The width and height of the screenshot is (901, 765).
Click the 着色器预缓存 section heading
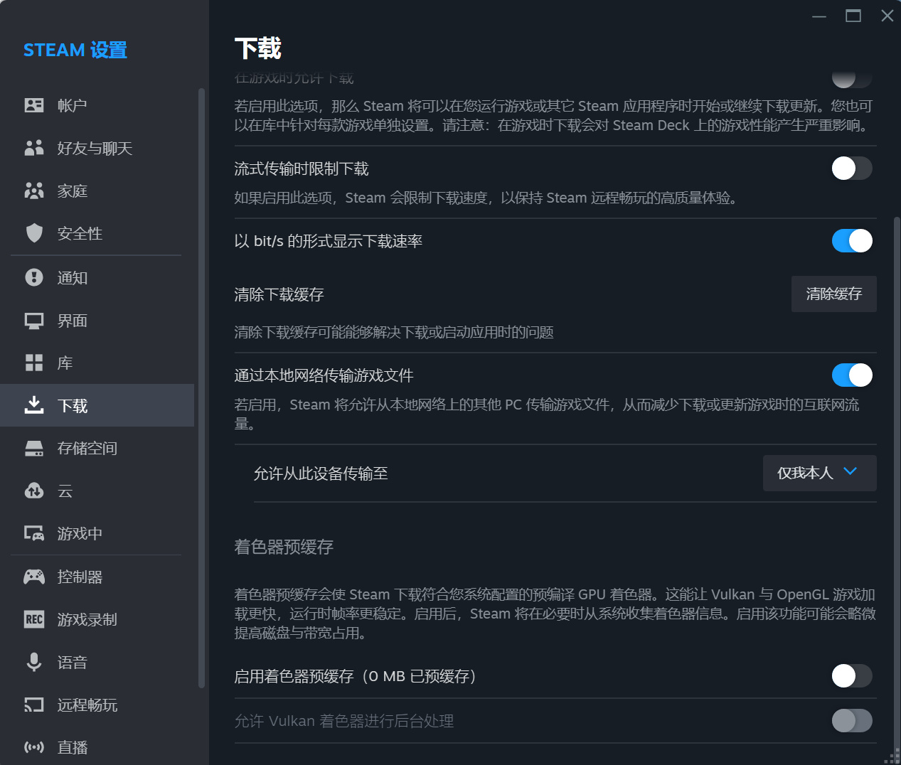click(x=284, y=547)
